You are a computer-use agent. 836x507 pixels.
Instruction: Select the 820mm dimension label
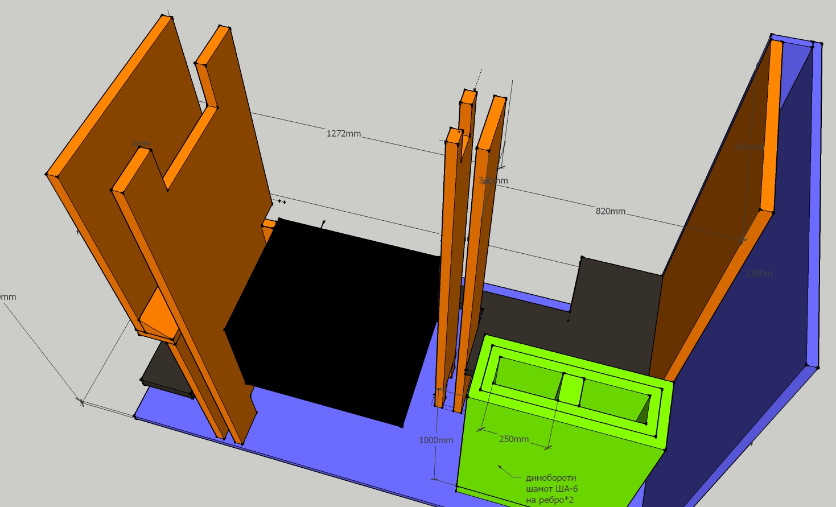tap(611, 211)
